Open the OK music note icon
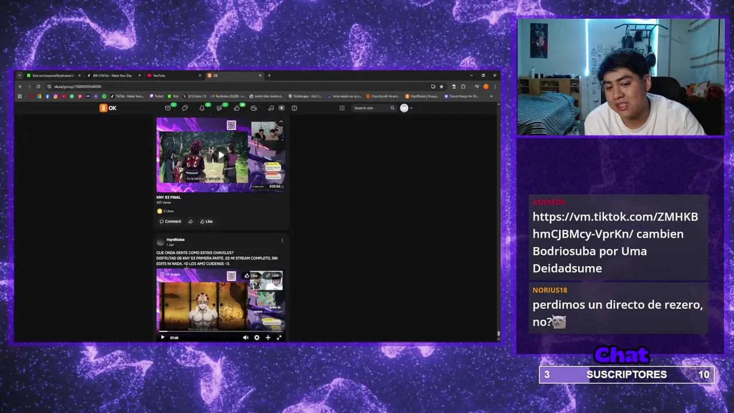Image resolution: width=734 pixels, height=413 pixels. click(271, 108)
